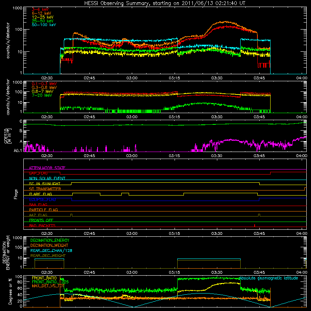The image size is (311, 311).
Task: Click the 0.8-7 MeV legend label
Action: (42, 91)
